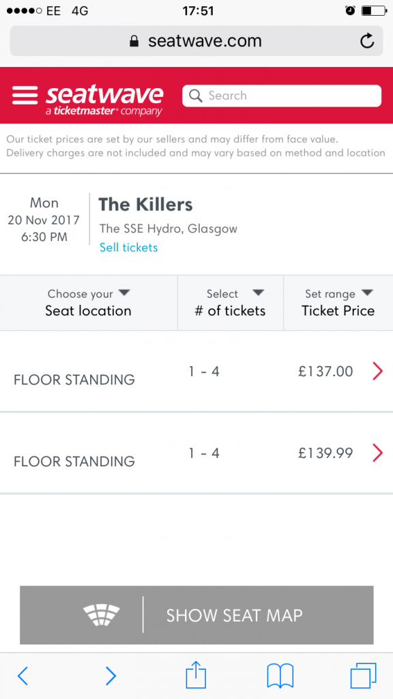Tap the arrow beside £137.00
The height and width of the screenshot is (699, 393).
click(x=377, y=371)
